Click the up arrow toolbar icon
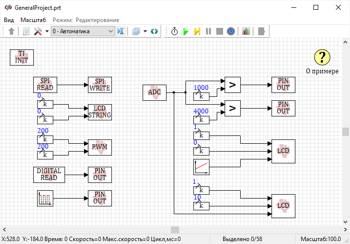 (x=12, y=31)
